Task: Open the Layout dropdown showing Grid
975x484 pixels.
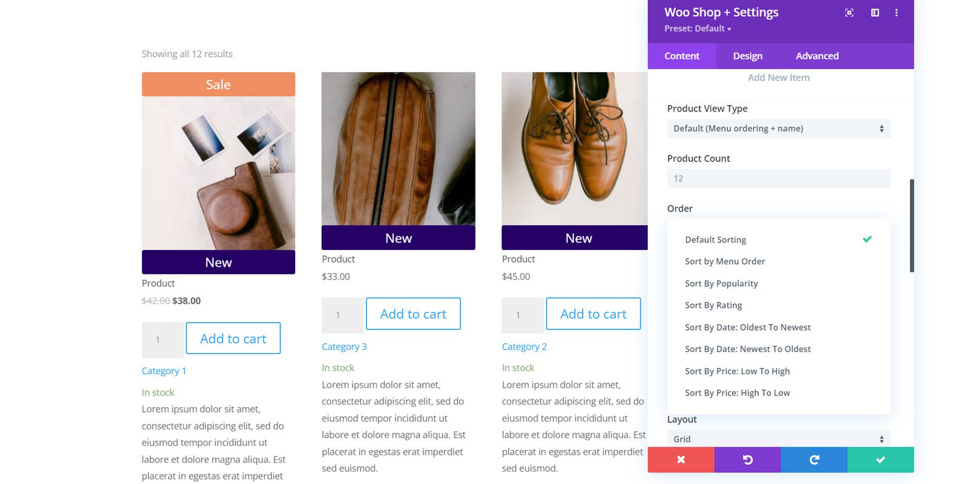Action: point(778,439)
